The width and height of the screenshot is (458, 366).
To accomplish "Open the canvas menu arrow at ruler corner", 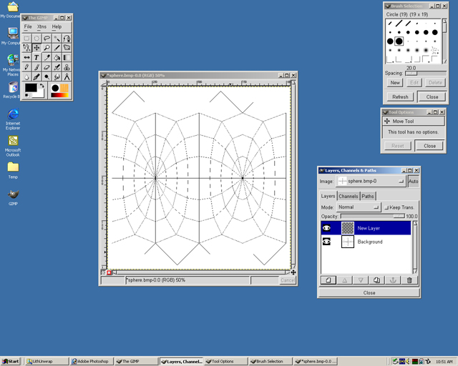I will (104, 84).
